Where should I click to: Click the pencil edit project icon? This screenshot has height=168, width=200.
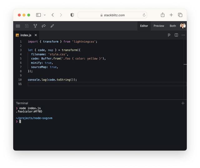[52, 26]
